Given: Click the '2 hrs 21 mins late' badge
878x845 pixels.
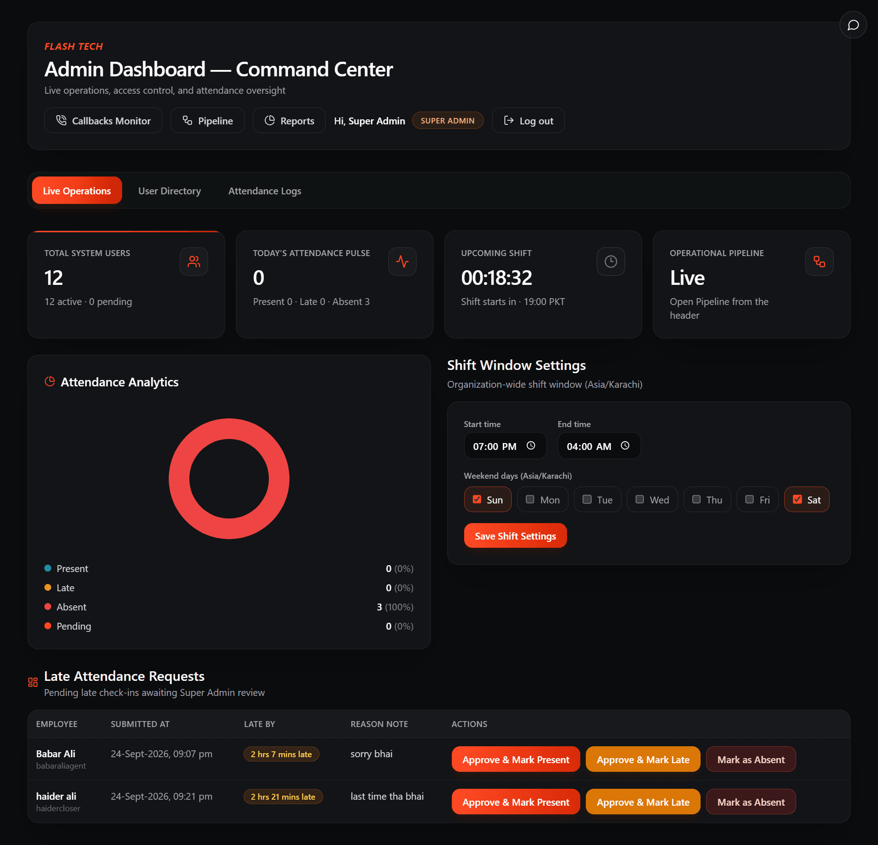Looking at the screenshot, I should (x=283, y=797).
